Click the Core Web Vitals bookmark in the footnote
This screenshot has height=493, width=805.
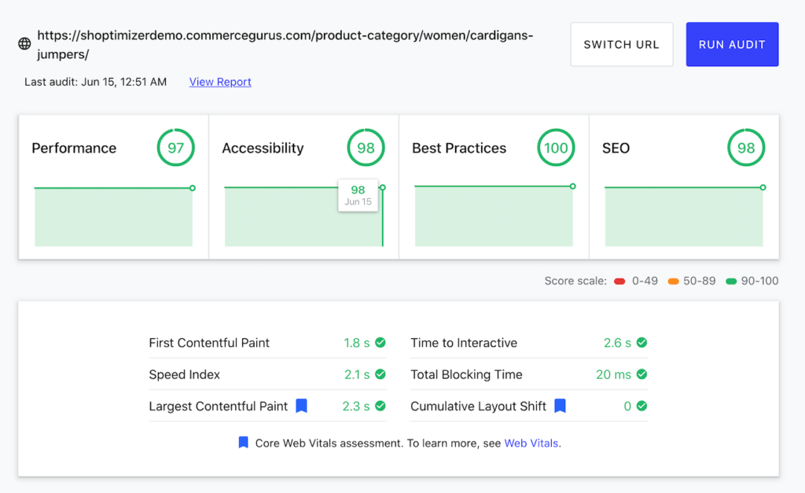point(244,443)
